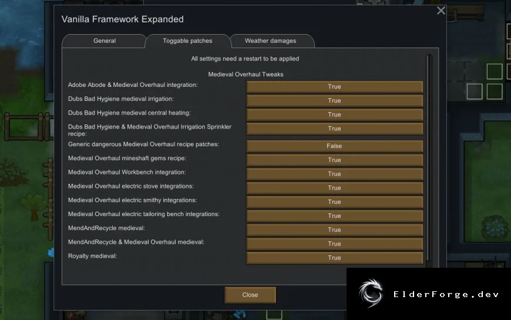Toggle Medieval Overhaul electric smithy integrations
Image resolution: width=511 pixels, height=320 pixels.
pos(334,202)
